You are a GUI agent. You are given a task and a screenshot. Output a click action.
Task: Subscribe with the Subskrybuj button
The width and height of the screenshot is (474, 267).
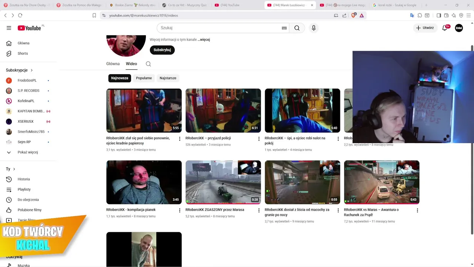[x=162, y=50]
